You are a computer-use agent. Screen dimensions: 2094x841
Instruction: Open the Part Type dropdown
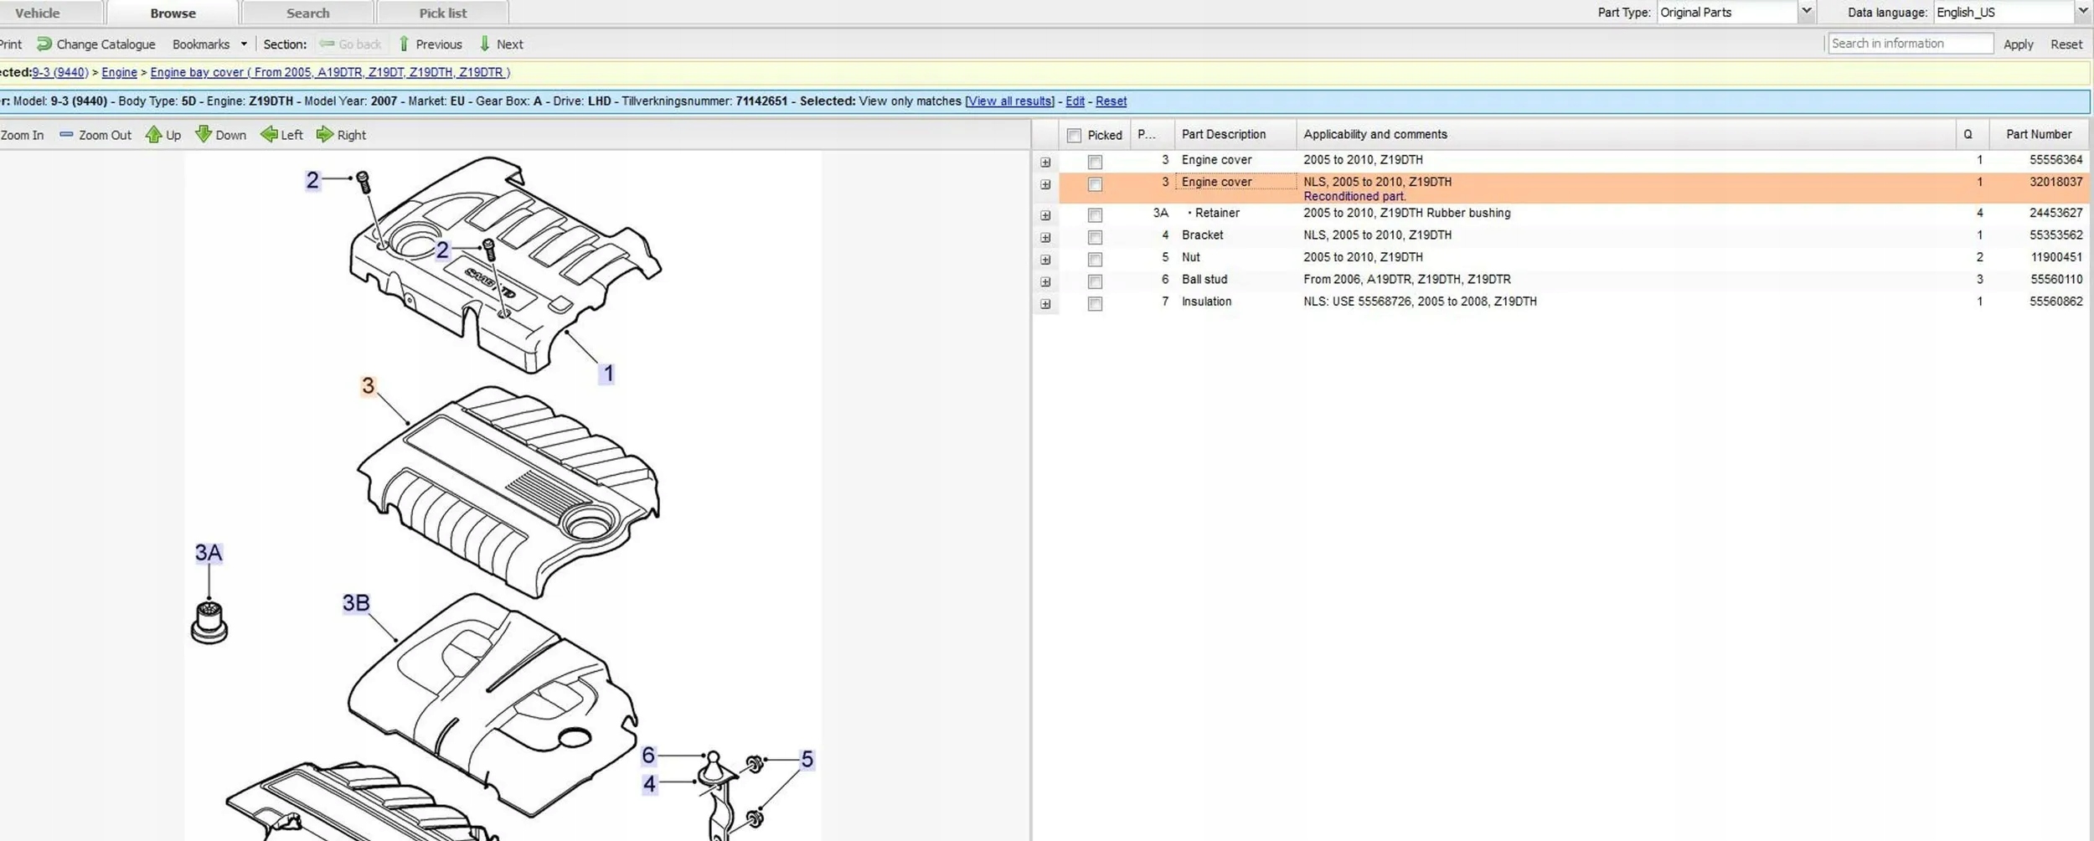tap(1807, 12)
